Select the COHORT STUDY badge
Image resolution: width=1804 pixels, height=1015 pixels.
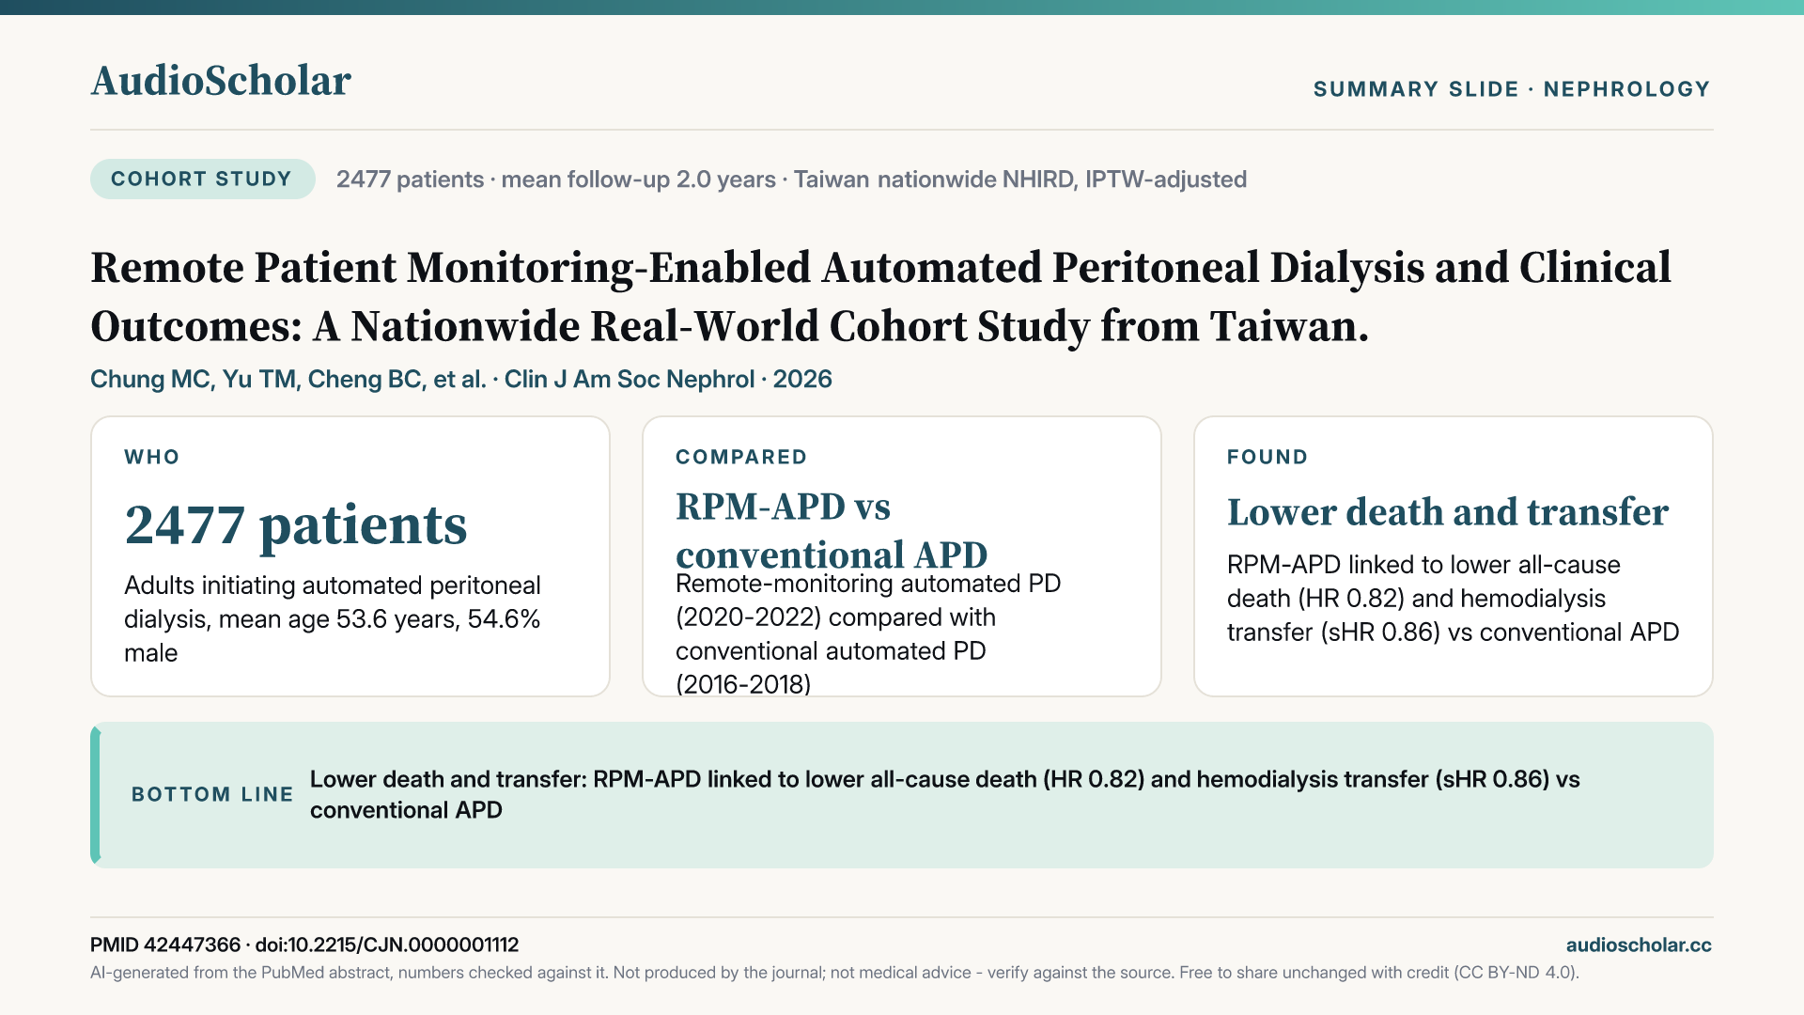click(x=202, y=179)
